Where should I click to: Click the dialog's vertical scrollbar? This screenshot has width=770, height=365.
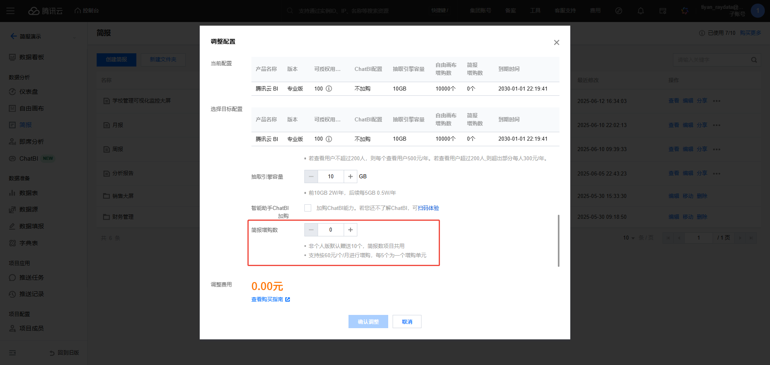click(x=558, y=240)
